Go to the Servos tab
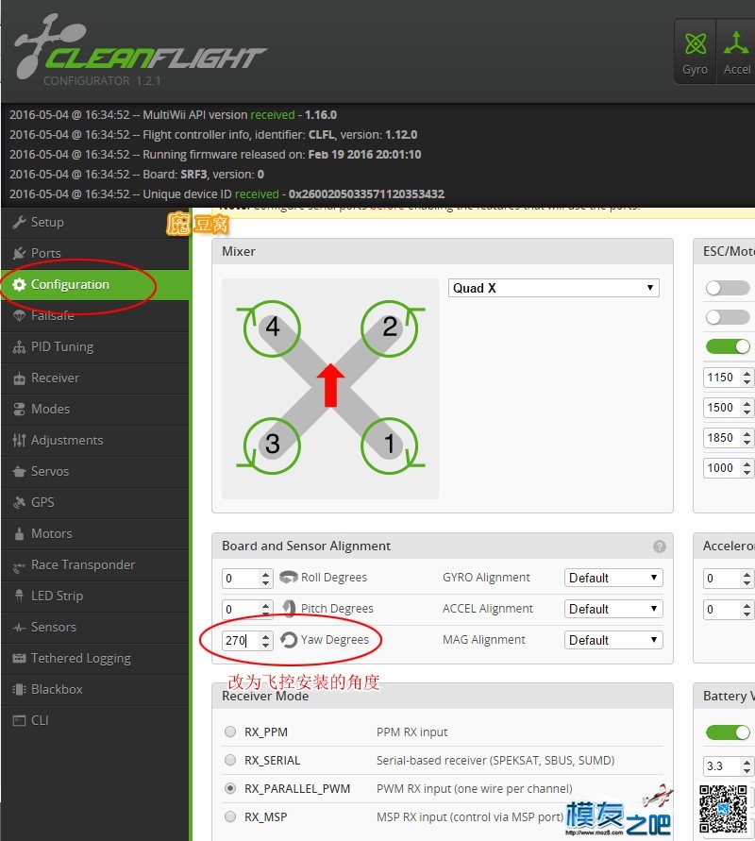 pyautogui.click(x=95, y=471)
